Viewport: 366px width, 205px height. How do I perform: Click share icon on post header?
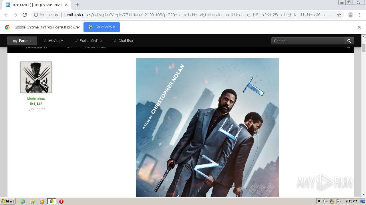point(348,48)
